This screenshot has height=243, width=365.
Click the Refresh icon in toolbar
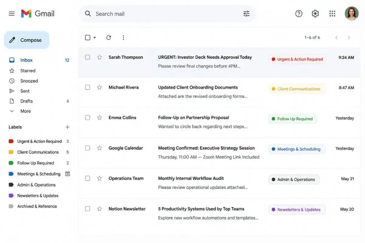point(109,38)
